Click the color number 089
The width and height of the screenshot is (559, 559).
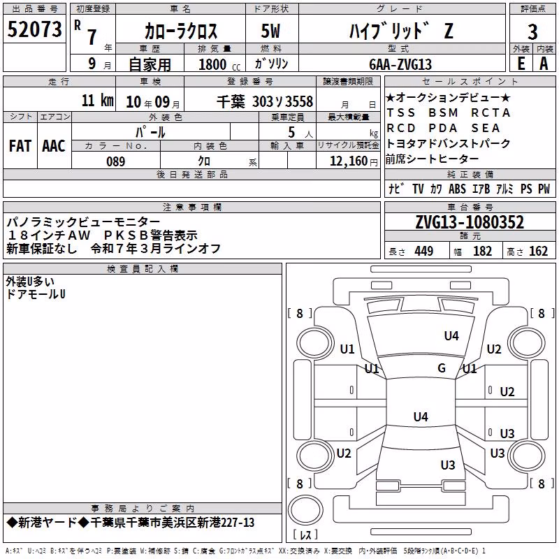116,161
